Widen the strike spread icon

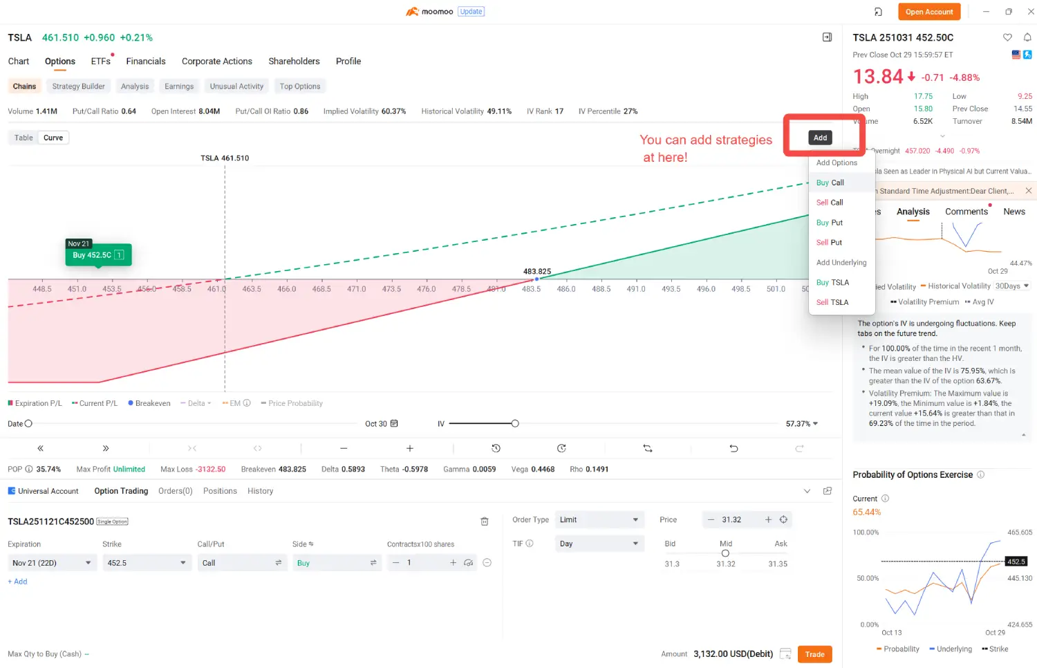(x=258, y=448)
